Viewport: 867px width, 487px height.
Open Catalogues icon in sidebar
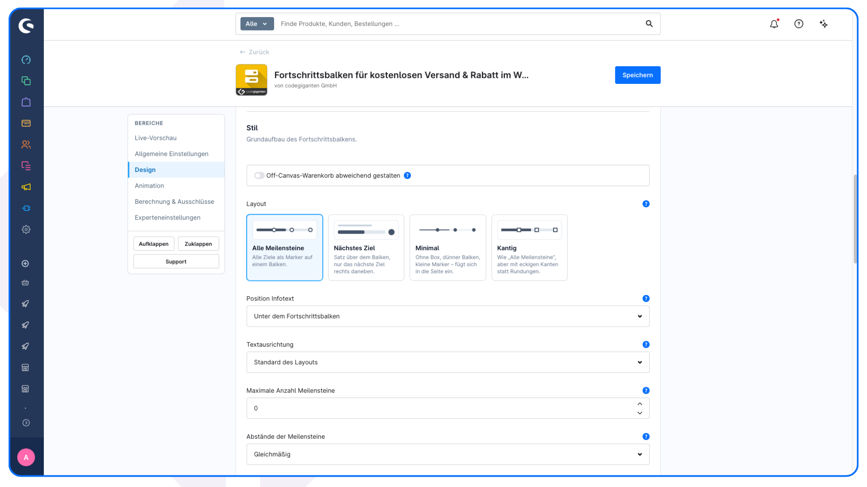26,81
